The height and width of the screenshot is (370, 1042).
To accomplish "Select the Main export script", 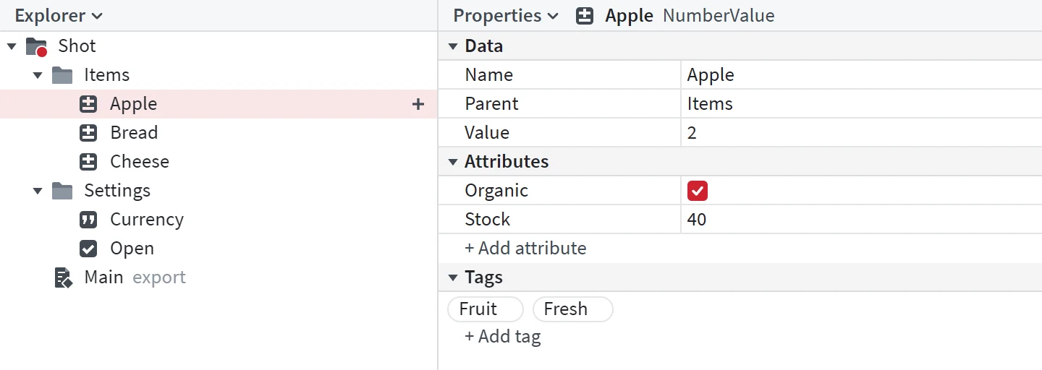I will coord(219,277).
